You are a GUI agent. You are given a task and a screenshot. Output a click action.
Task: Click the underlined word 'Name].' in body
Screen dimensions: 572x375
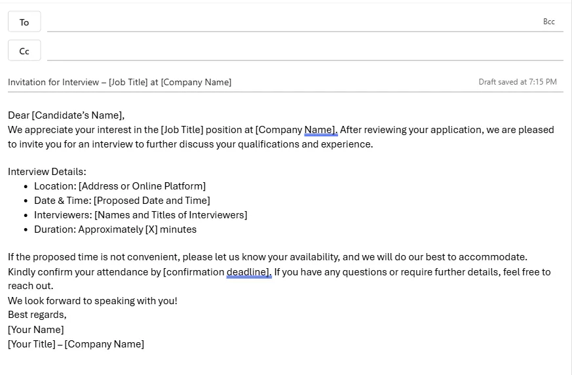point(321,130)
